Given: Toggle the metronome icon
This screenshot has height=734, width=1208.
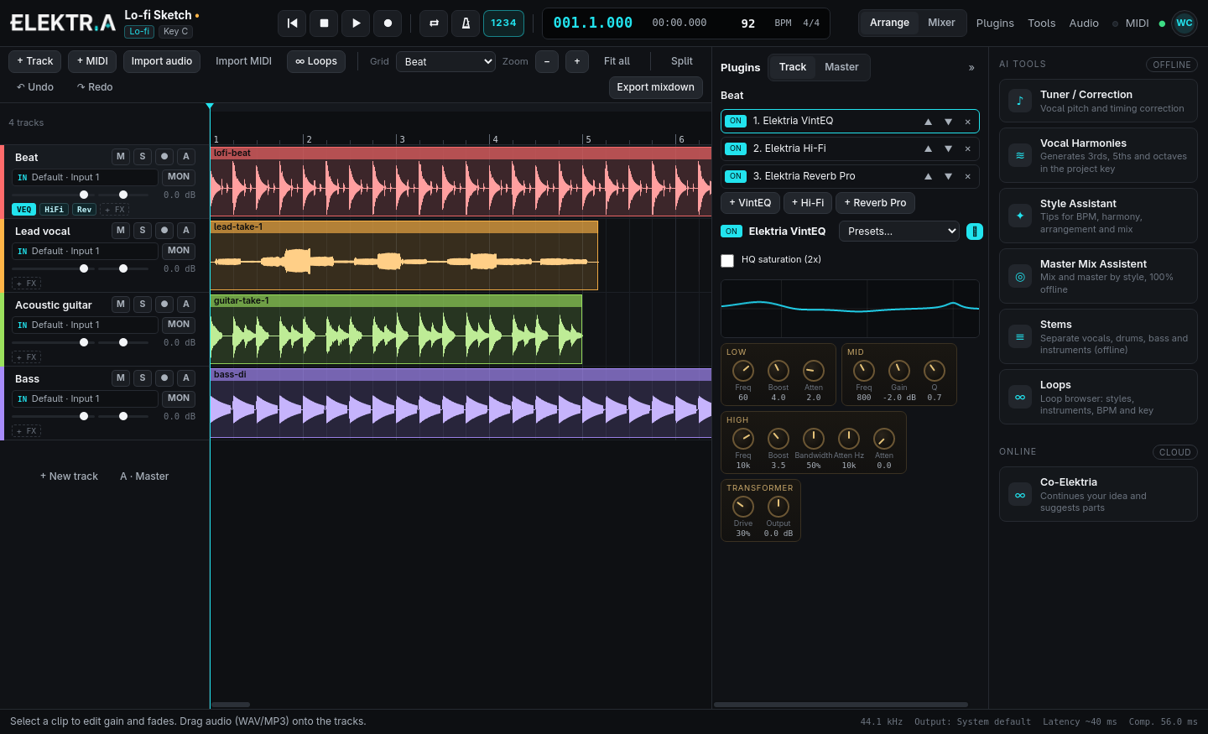Looking at the screenshot, I should pyautogui.click(x=466, y=23).
